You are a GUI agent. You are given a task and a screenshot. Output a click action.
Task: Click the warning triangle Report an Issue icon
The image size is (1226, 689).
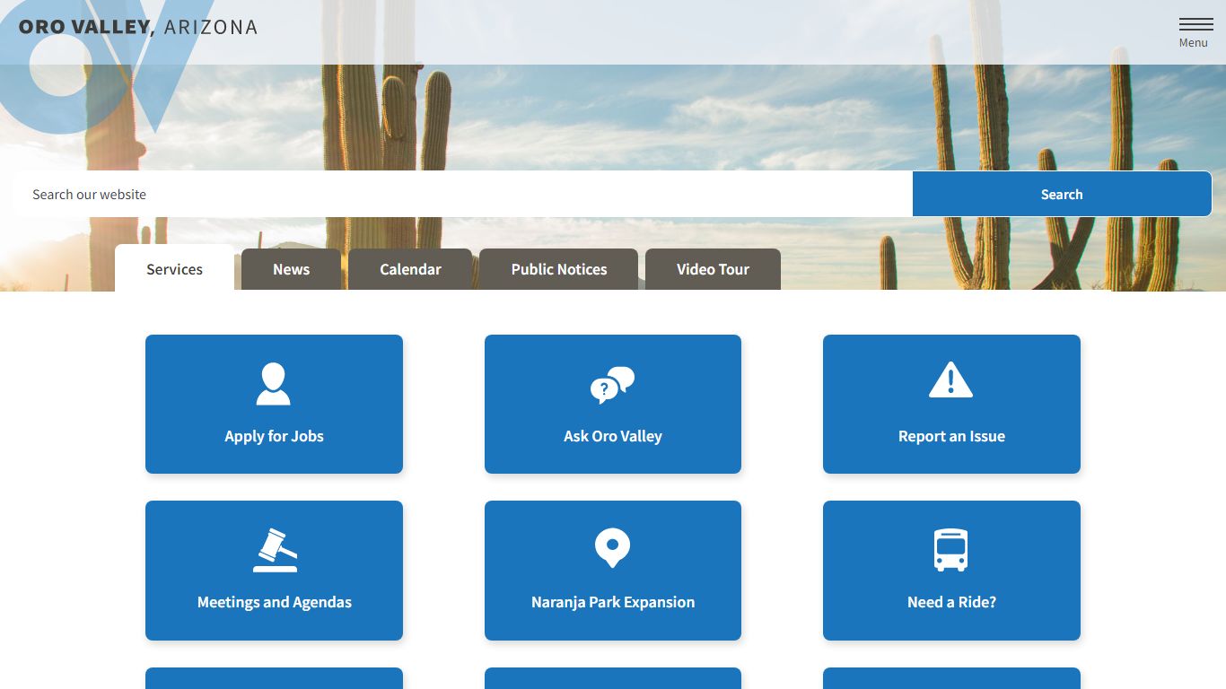pyautogui.click(x=950, y=379)
